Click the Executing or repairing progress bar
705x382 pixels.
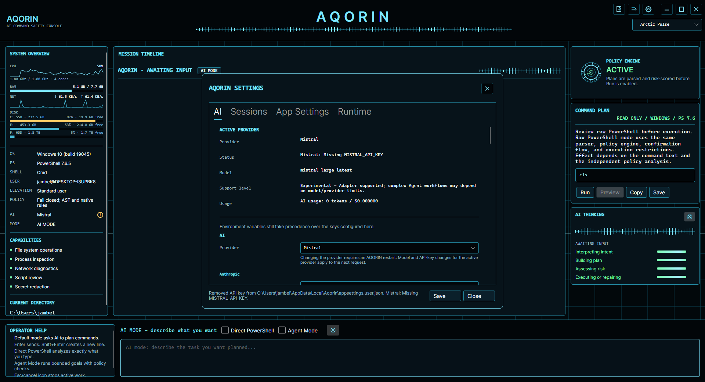click(672, 277)
